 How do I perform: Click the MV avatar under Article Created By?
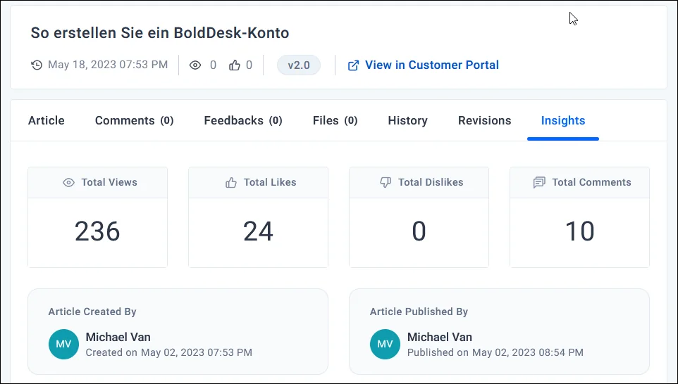(63, 345)
